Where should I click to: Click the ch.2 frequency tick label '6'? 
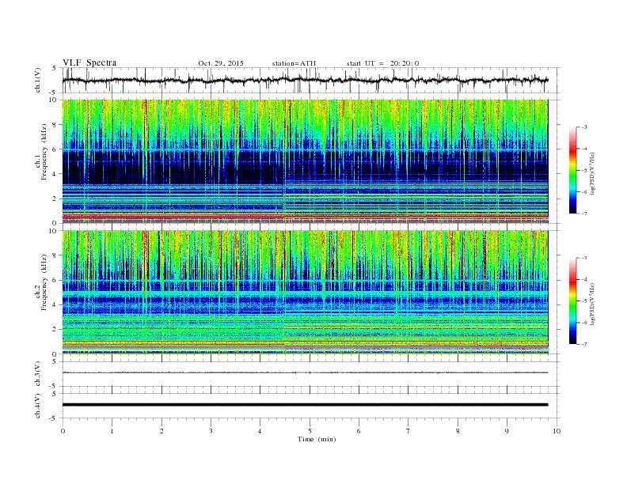click(x=55, y=280)
